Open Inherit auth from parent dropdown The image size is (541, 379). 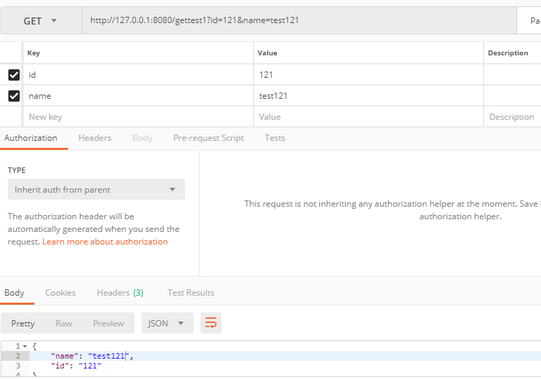[96, 189]
